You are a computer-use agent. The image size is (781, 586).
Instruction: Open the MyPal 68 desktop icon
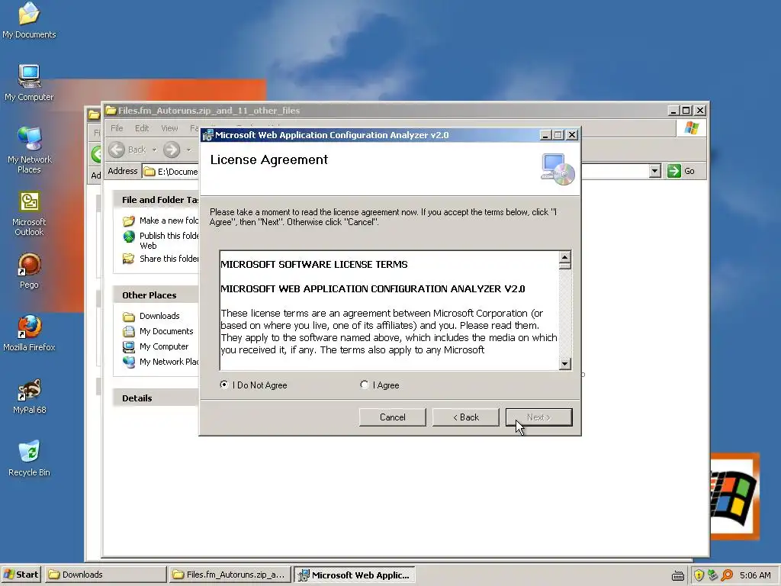pyautogui.click(x=29, y=396)
